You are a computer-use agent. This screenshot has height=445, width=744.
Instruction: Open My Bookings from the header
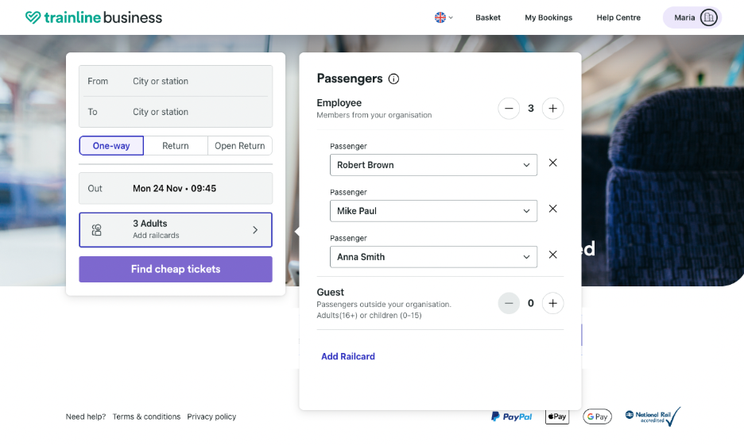548,17
